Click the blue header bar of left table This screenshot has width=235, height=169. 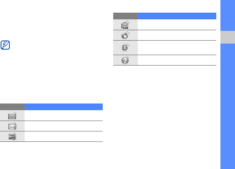pyautogui.click(x=64, y=107)
